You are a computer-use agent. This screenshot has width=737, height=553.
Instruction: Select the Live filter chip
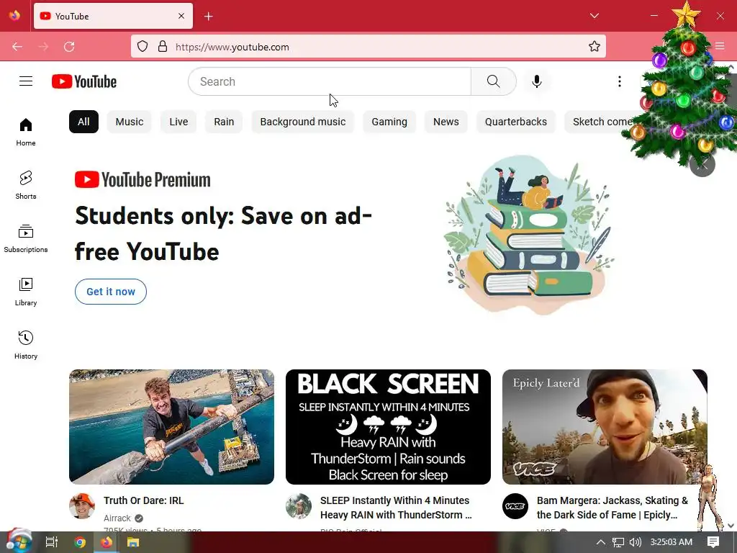pos(178,122)
